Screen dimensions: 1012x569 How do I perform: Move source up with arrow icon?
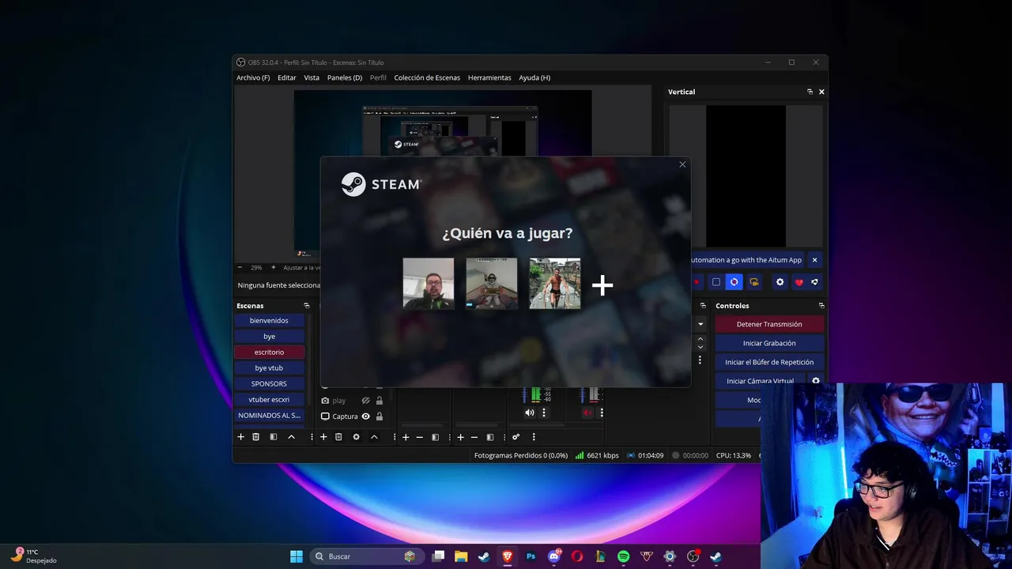point(374,437)
